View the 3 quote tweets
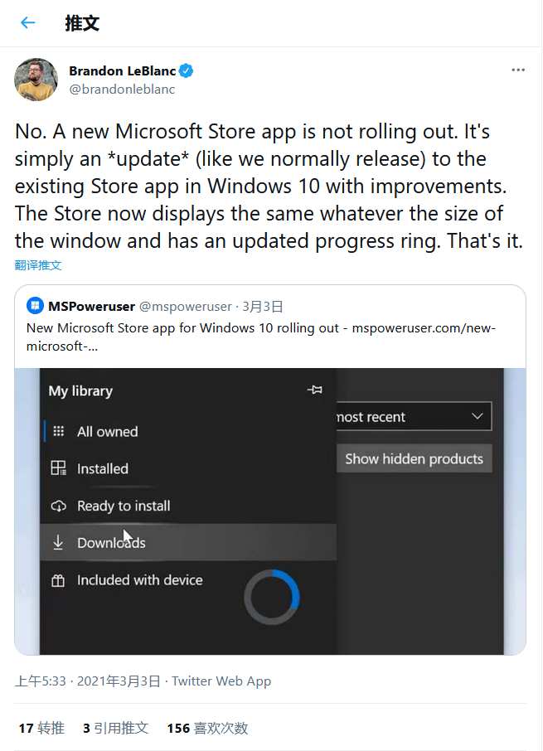The image size is (543, 751). (x=115, y=728)
